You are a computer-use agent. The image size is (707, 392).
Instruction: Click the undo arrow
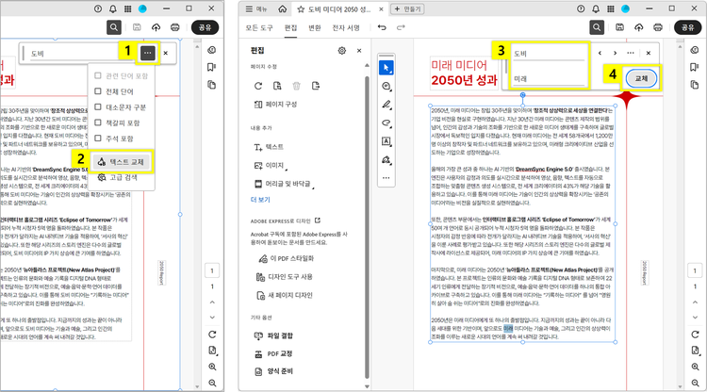pos(382,28)
